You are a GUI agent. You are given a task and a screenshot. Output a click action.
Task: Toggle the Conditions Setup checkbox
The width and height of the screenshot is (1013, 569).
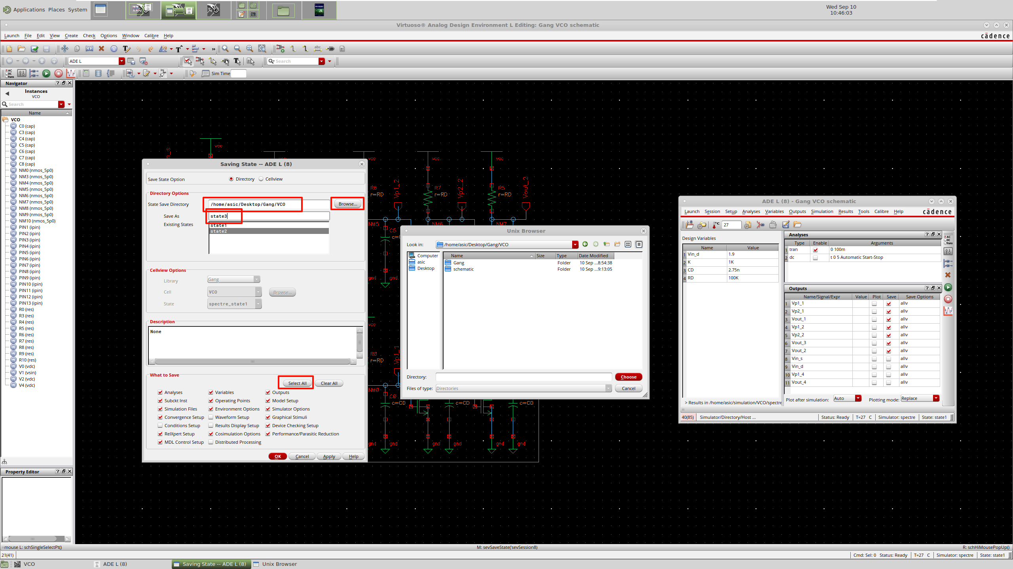click(160, 426)
